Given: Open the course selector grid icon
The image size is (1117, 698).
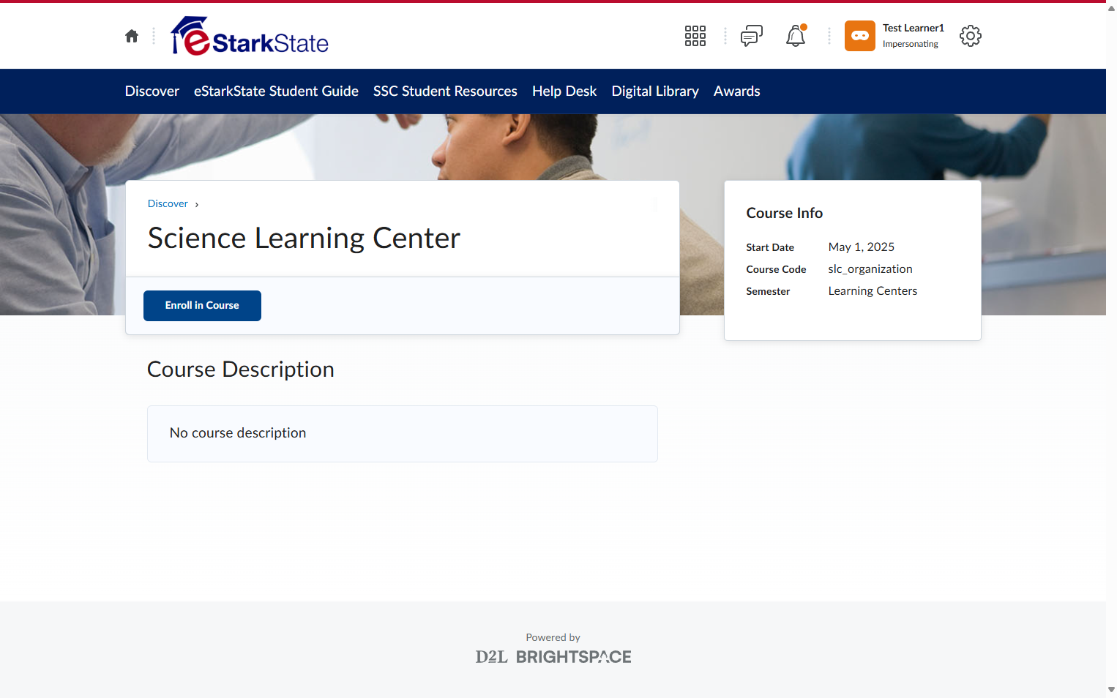Looking at the screenshot, I should pyautogui.click(x=695, y=36).
